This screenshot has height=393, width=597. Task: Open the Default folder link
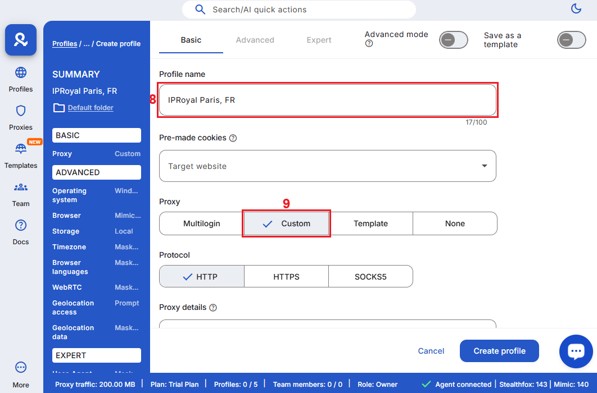click(91, 108)
